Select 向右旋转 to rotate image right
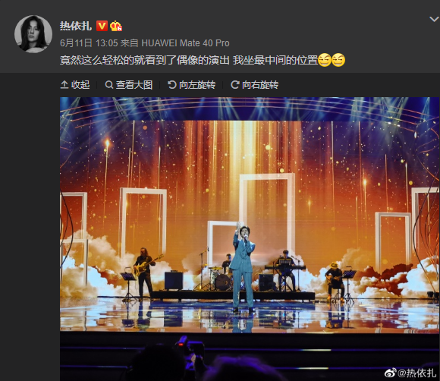Viewport: 440px width, 381px height. (x=260, y=84)
